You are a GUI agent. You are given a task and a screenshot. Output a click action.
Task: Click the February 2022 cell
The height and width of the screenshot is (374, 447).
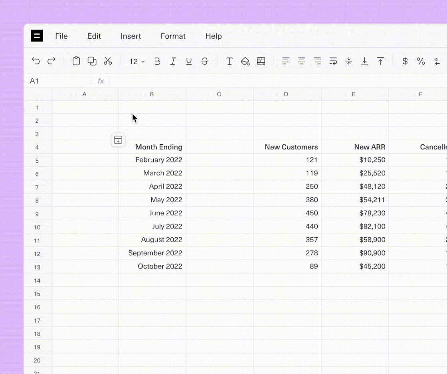152,160
